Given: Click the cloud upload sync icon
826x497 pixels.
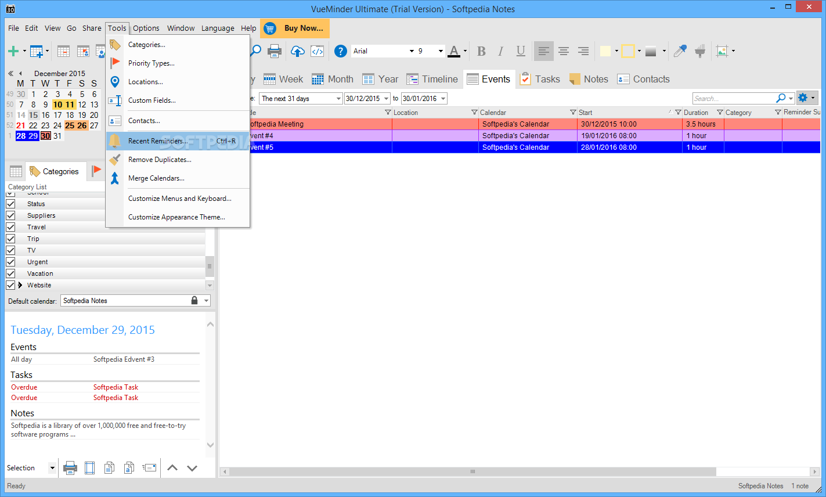Looking at the screenshot, I should (x=297, y=51).
